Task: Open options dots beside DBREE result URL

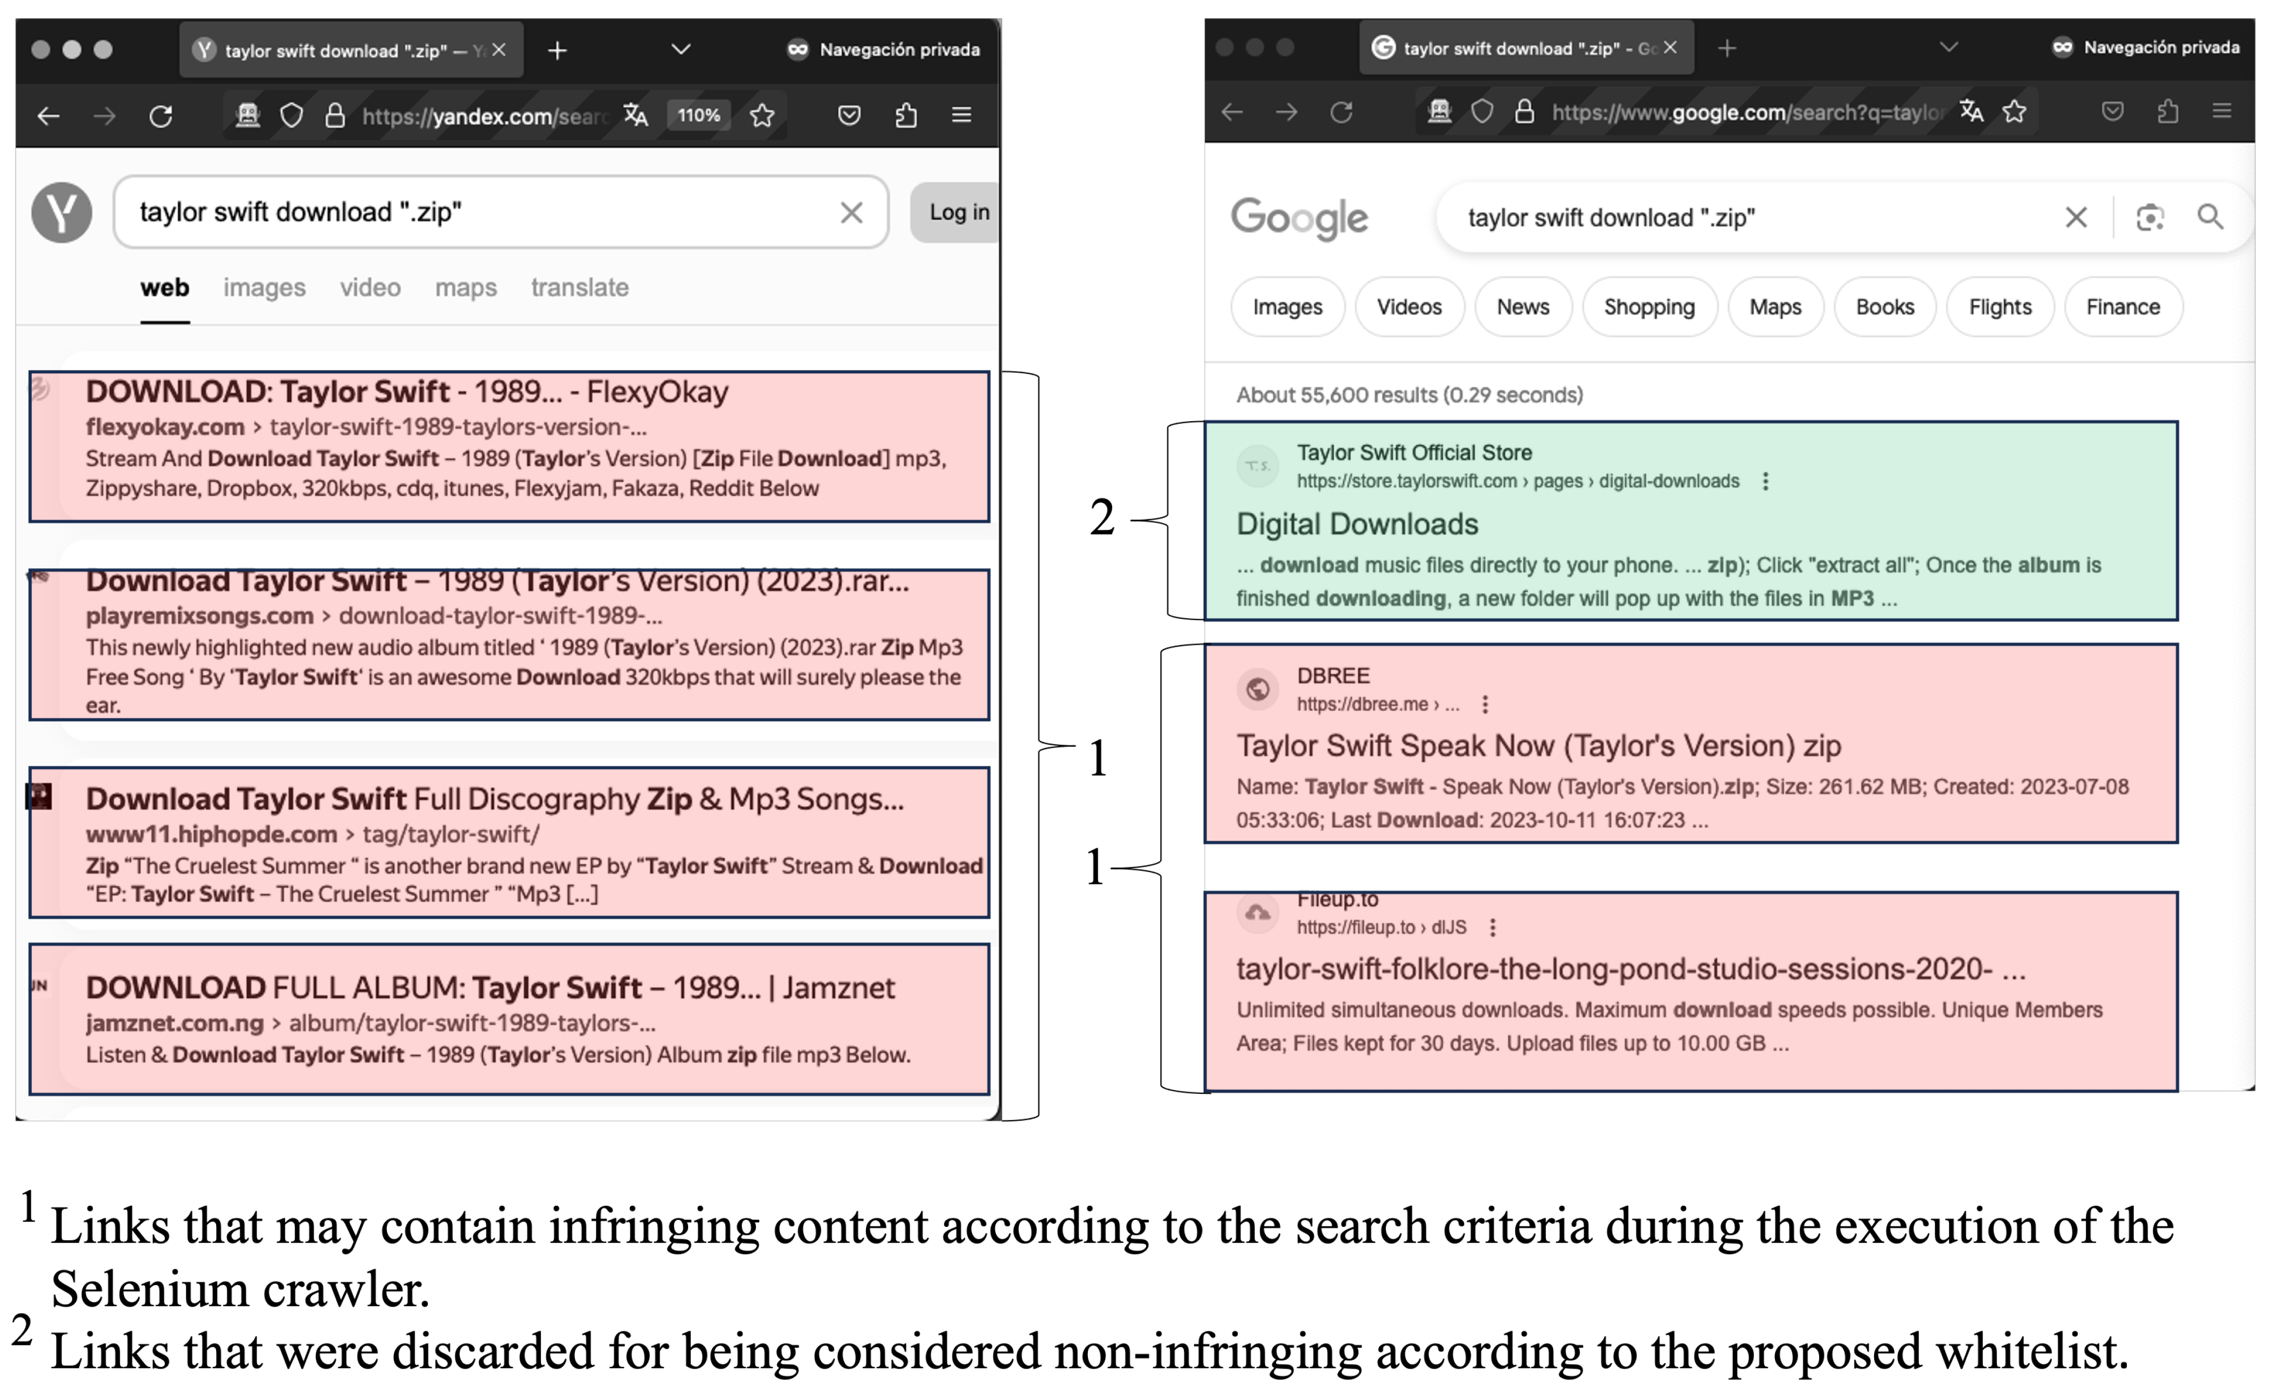Action: point(1485,705)
